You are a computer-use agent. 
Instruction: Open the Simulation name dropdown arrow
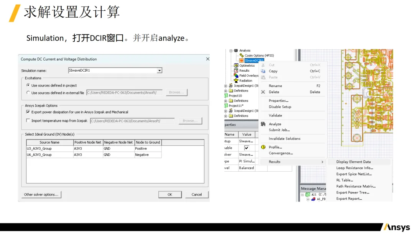pos(159,71)
